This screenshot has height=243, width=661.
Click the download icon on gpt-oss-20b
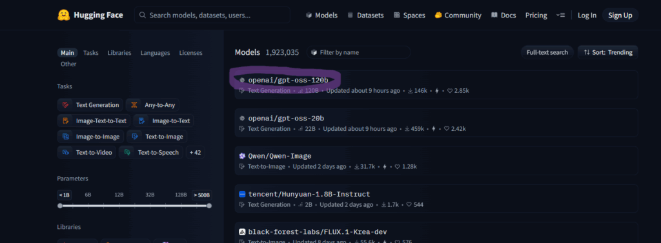click(407, 129)
